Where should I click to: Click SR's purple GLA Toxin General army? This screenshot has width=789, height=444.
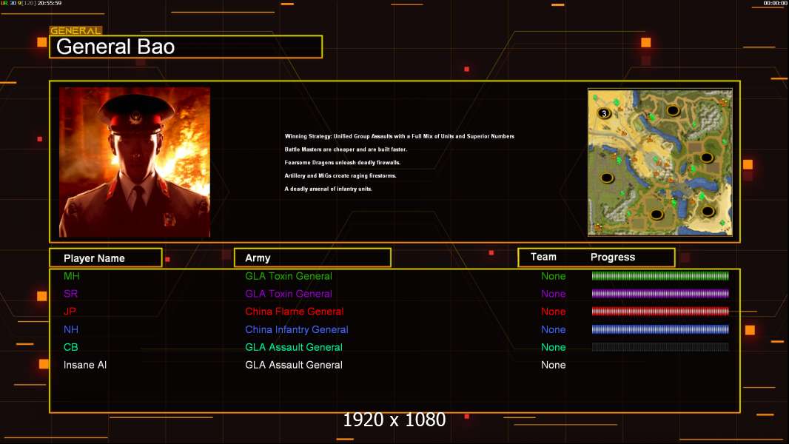point(289,294)
